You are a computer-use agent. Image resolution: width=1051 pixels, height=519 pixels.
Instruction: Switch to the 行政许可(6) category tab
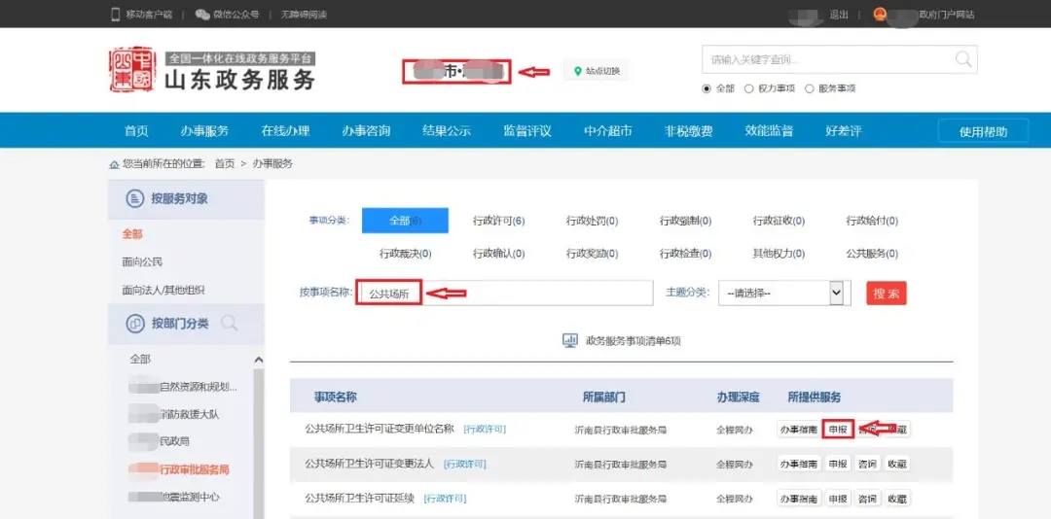click(x=498, y=221)
